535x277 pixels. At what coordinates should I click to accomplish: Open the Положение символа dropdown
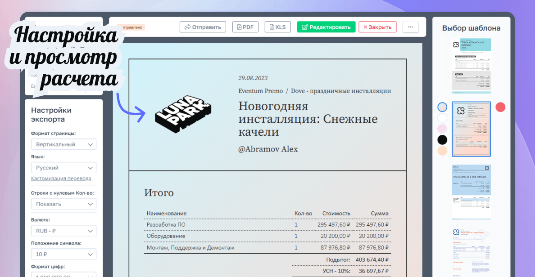(x=63, y=254)
